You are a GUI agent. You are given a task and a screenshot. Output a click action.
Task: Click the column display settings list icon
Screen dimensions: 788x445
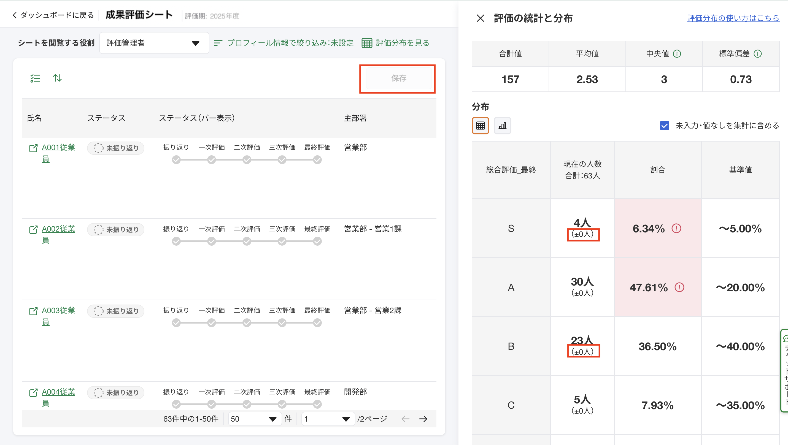pos(35,78)
